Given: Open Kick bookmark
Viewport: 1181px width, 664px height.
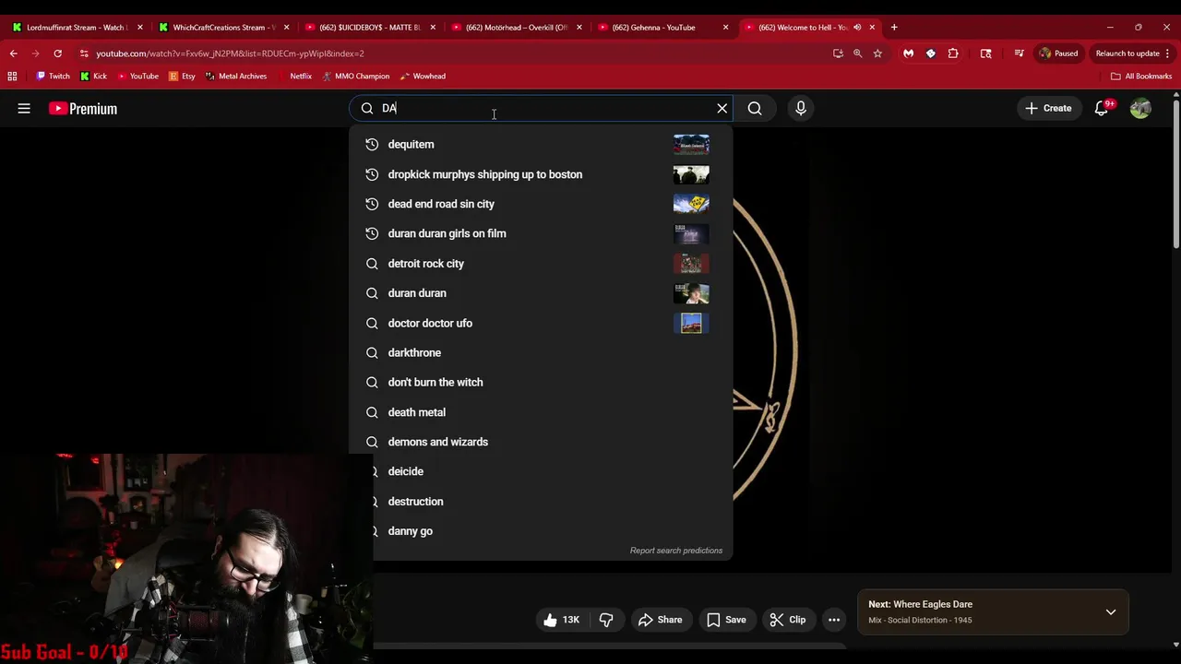Looking at the screenshot, I should [x=94, y=77].
